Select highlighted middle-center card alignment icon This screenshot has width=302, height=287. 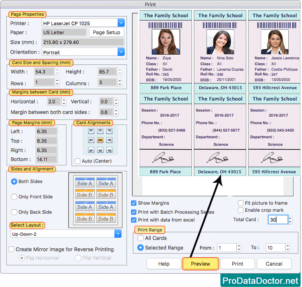(x=100, y=140)
